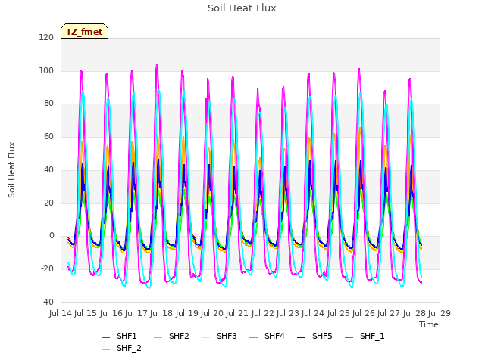Click the magenta SHF_1 legend color marker
This screenshot has width=485, height=363.
(349, 337)
